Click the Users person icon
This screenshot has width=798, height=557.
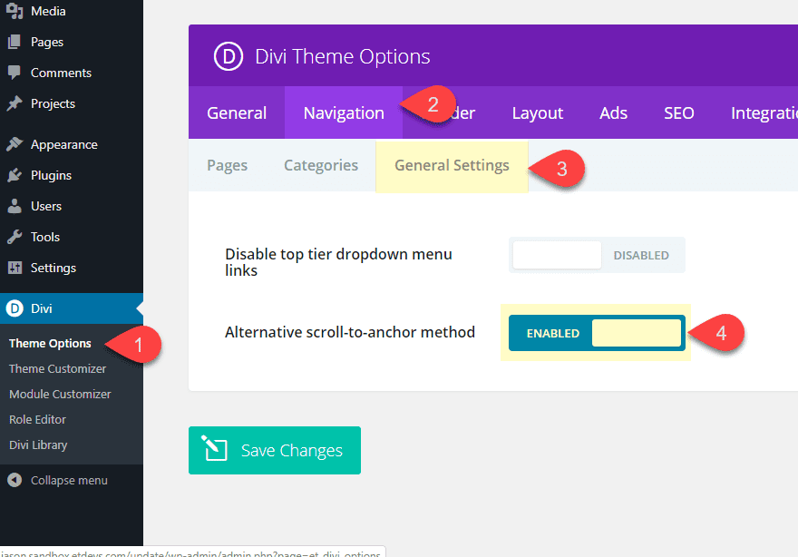pyautogui.click(x=15, y=206)
